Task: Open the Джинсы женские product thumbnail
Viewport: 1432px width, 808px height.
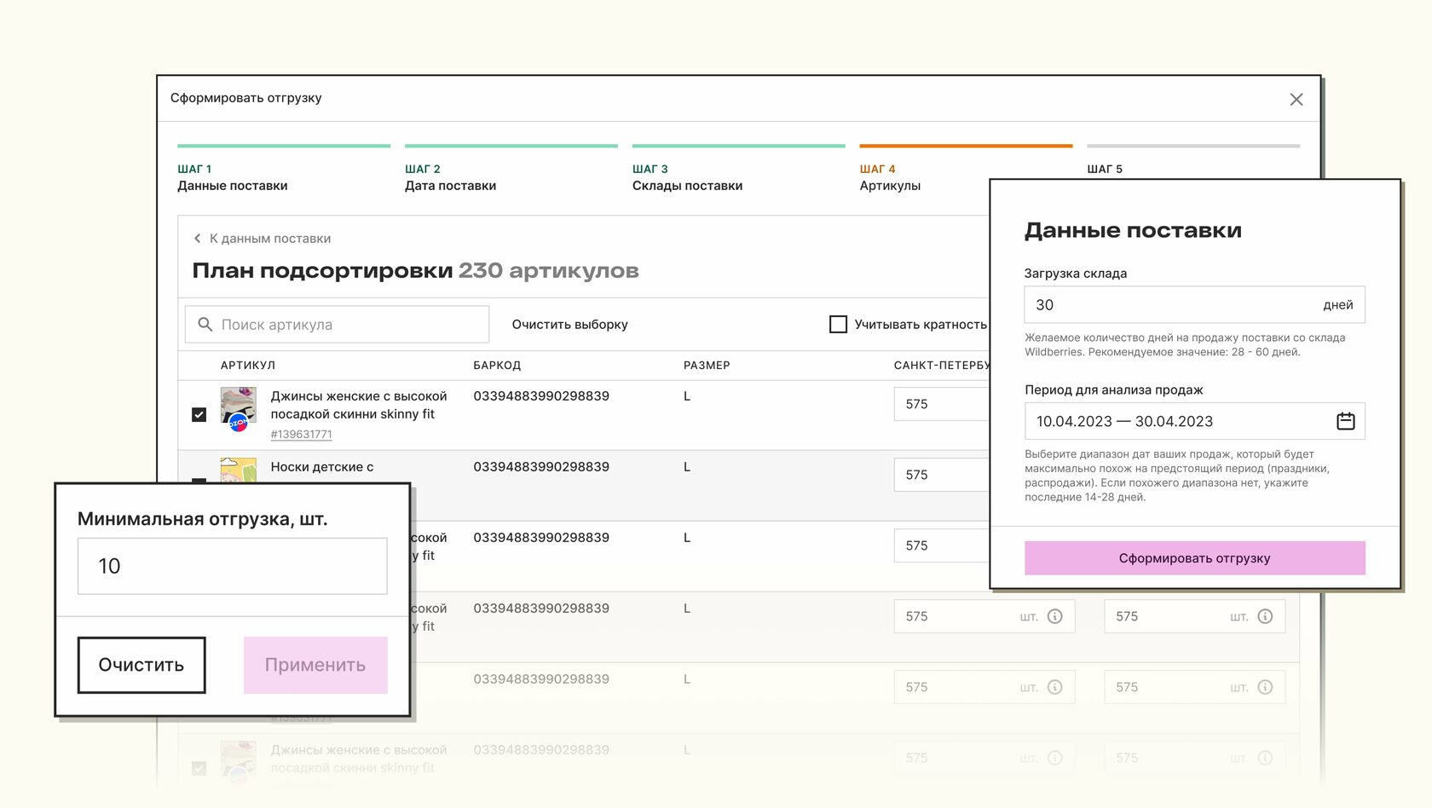Action: pyautogui.click(x=238, y=409)
